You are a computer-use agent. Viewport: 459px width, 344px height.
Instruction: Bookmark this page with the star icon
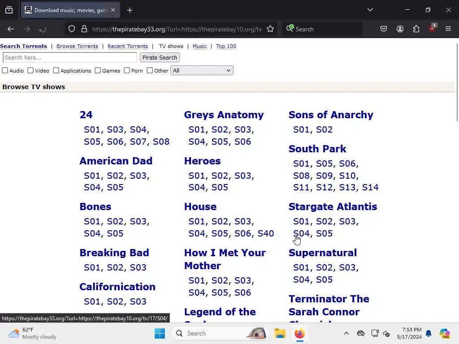tap(270, 29)
